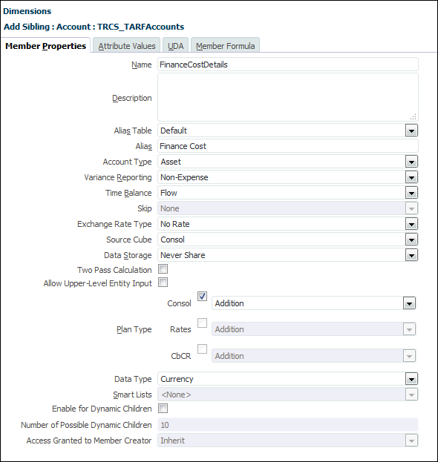This screenshot has height=462, width=438.
Task: Toggle Allow Upper-Level Entity Input checkbox
Action: click(x=163, y=283)
